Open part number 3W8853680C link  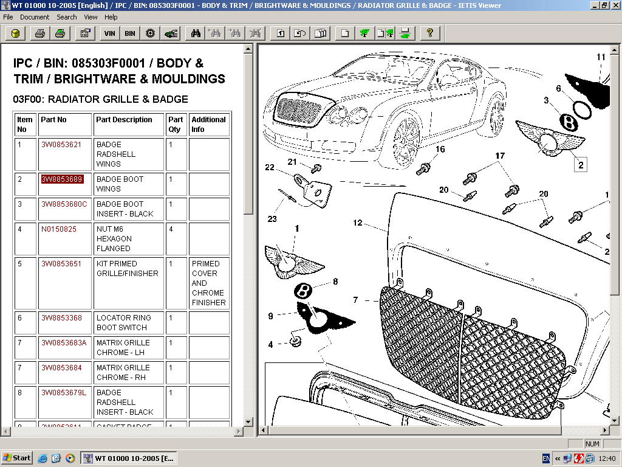click(x=64, y=204)
